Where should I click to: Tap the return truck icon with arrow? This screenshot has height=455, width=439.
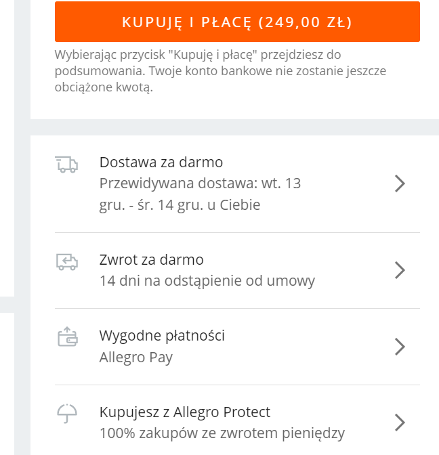(67, 262)
